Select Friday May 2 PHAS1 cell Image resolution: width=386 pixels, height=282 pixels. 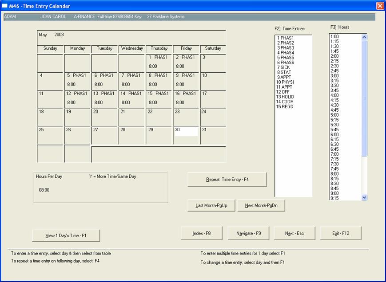pyautogui.click(x=186, y=63)
